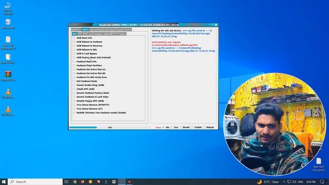Click 'Waiting for mtk usb device...' log text

pyautogui.click(x=167, y=31)
